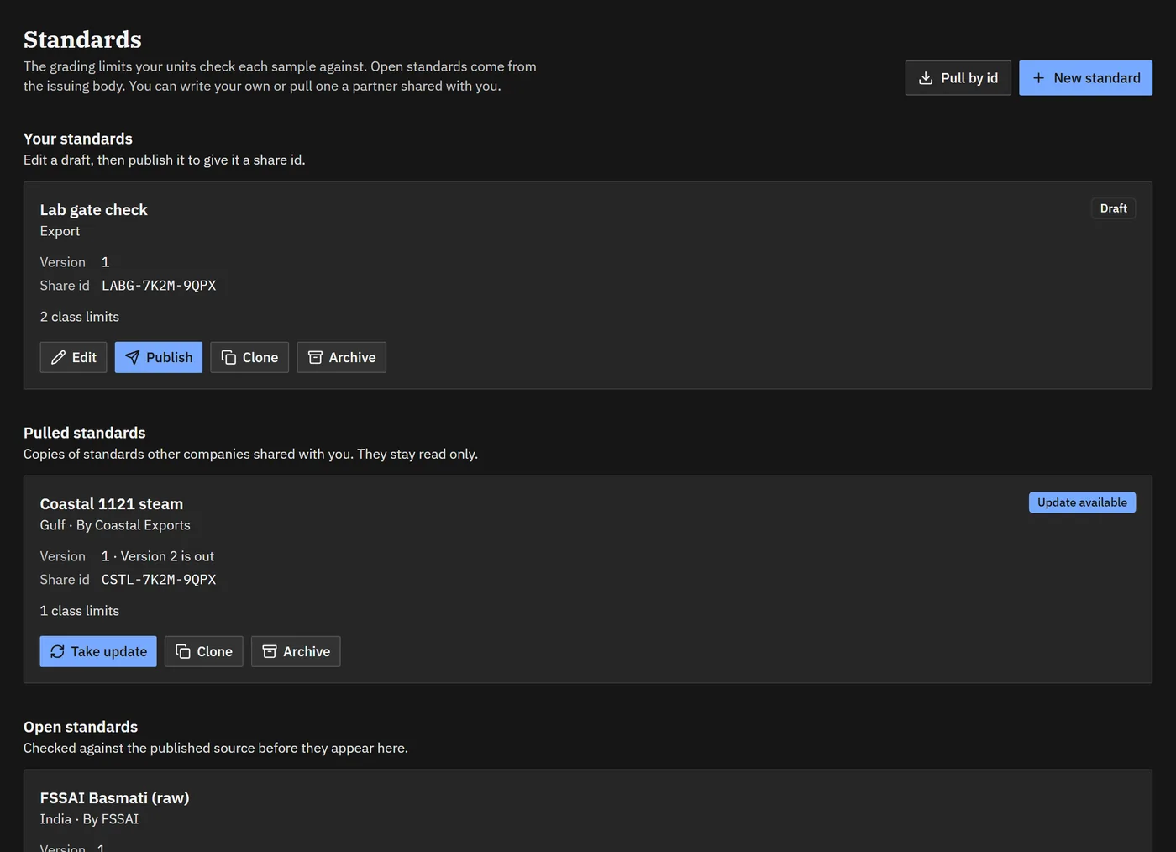This screenshot has width=1176, height=852.
Task: Click the '2 class limits' text
Action: (80, 317)
